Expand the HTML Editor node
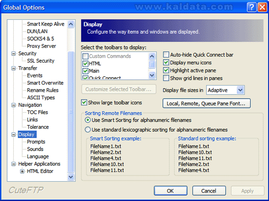Image resolution: width=269 pixels, height=201 pixels. click(22, 171)
